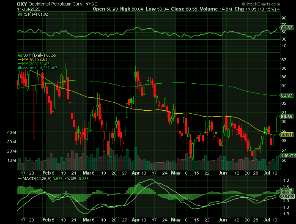Click the Volume legend bar icon
Screen dimensions: 296x224
click(19, 67)
